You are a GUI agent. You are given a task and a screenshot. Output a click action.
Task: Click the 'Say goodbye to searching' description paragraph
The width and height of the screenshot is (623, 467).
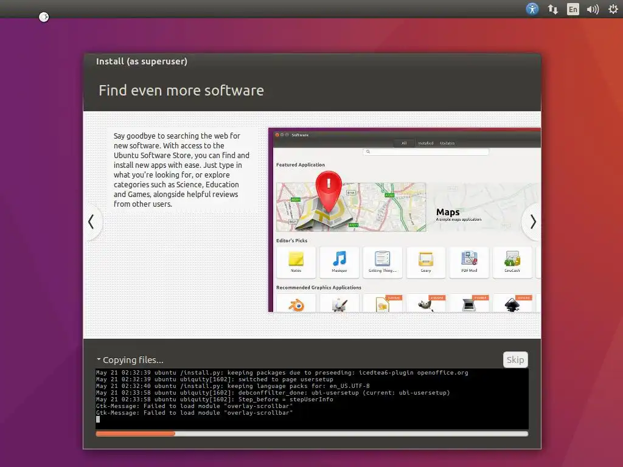click(181, 170)
